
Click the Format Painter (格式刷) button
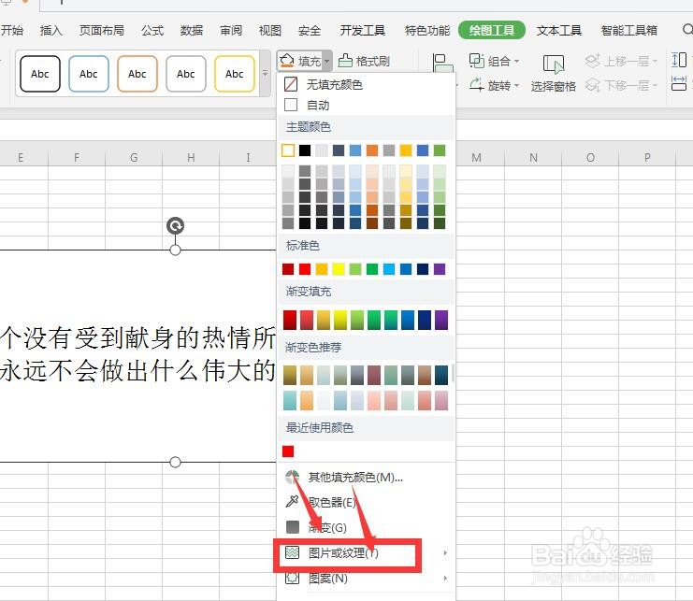tap(364, 61)
